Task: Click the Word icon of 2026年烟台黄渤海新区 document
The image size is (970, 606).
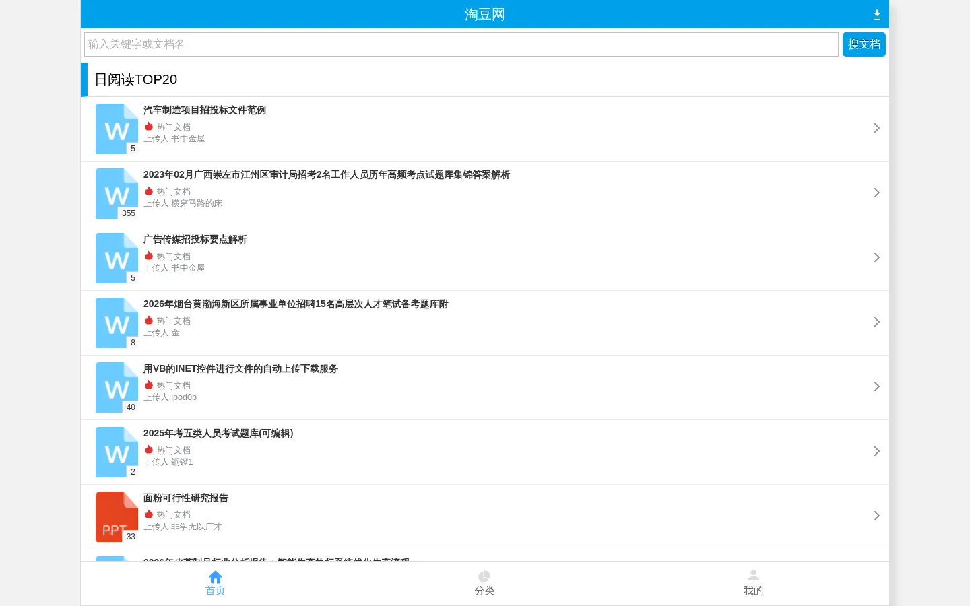Action: coord(117,323)
